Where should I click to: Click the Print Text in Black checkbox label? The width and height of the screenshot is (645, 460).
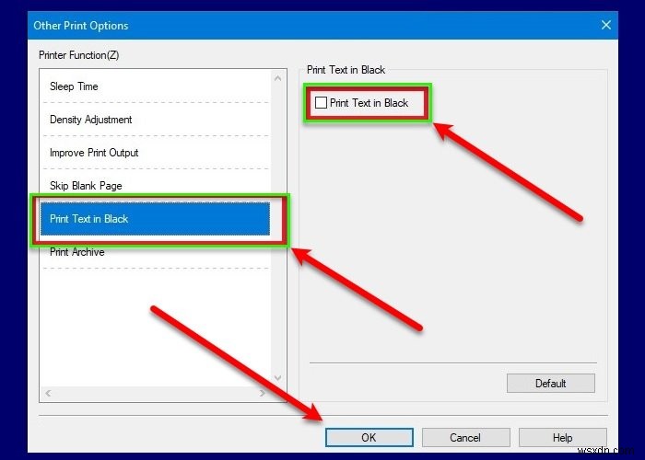(369, 103)
